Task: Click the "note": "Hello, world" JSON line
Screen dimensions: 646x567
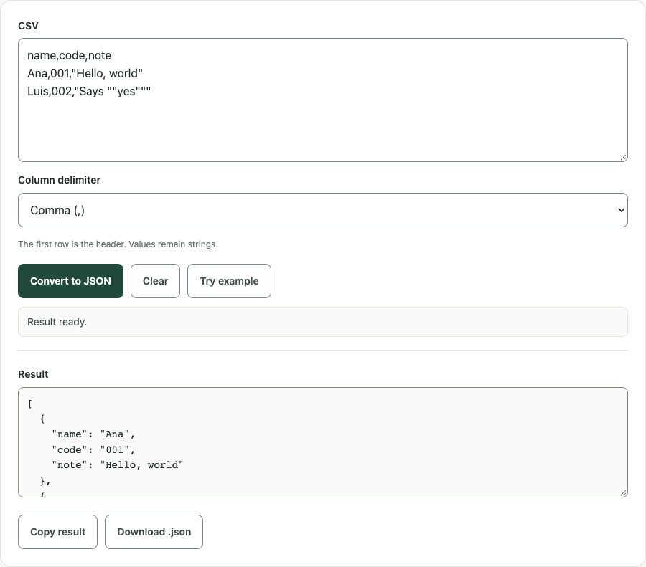Action: click(x=118, y=465)
